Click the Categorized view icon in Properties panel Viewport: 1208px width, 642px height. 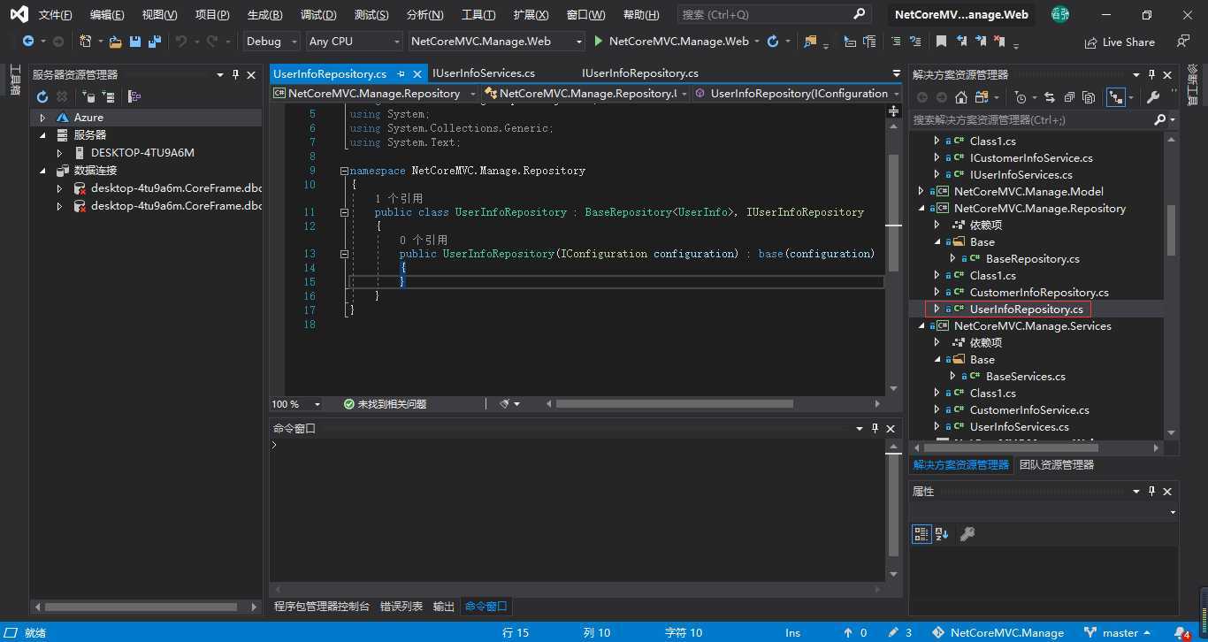[921, 534]
